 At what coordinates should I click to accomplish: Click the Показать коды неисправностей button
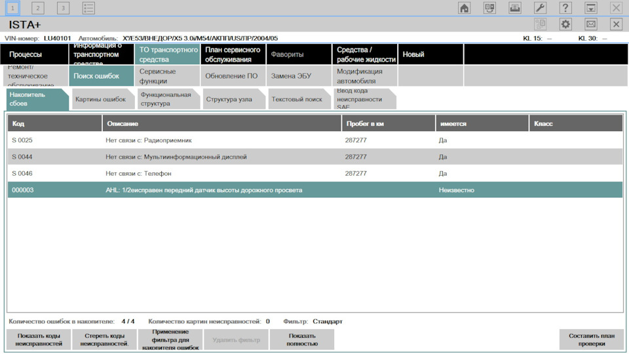pos(39,340)
